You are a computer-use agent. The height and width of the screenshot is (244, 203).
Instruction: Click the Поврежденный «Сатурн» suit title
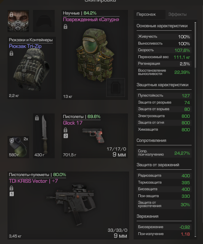[x=91, y=20]
